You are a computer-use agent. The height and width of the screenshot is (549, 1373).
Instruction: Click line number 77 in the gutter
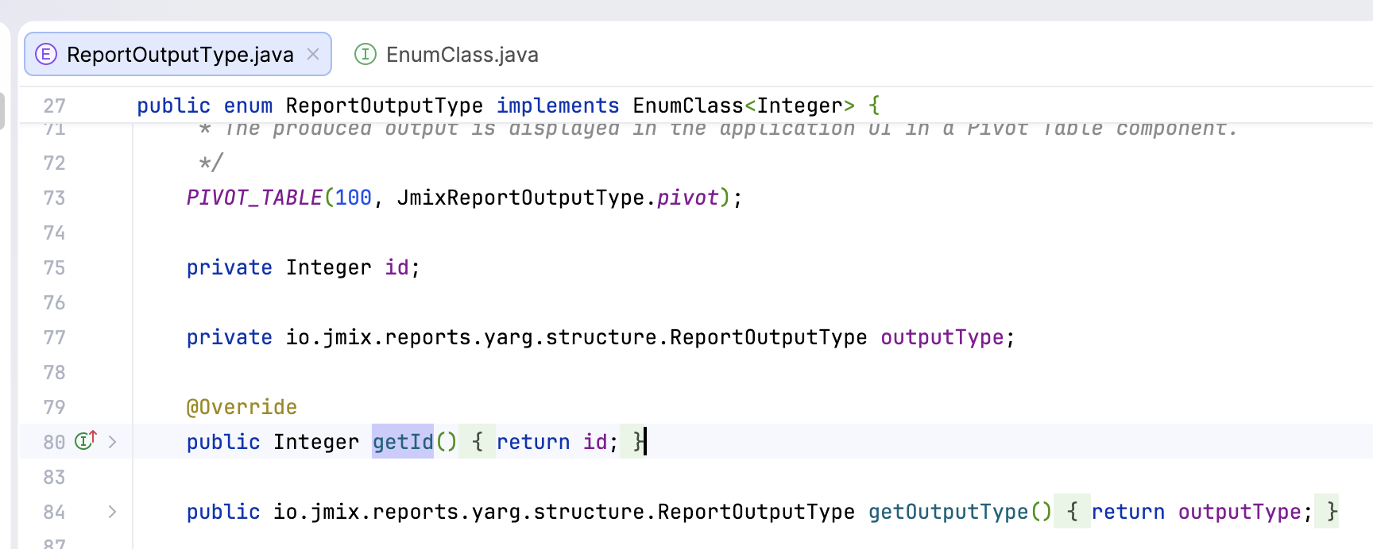[x=54, y=337]
